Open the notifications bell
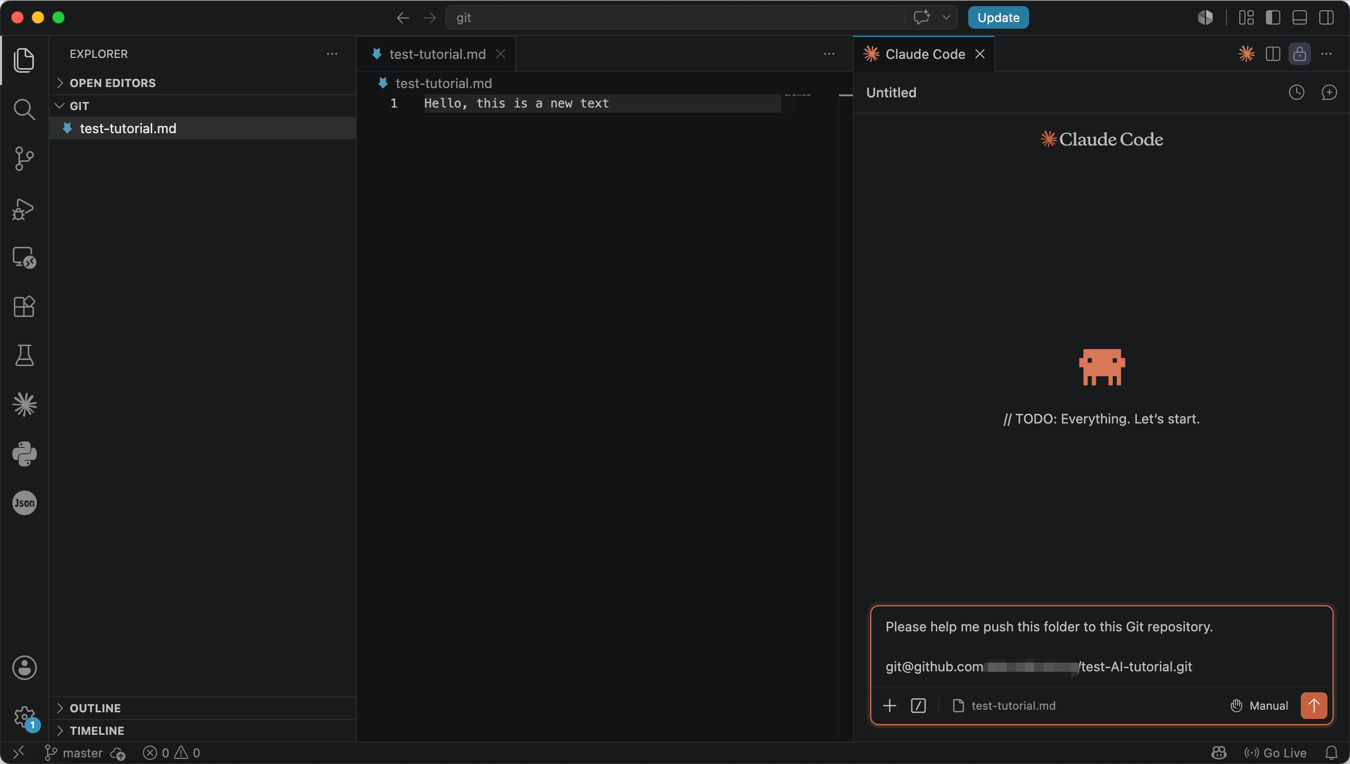Screen dimensions: 1350x764 [1331, 753]
